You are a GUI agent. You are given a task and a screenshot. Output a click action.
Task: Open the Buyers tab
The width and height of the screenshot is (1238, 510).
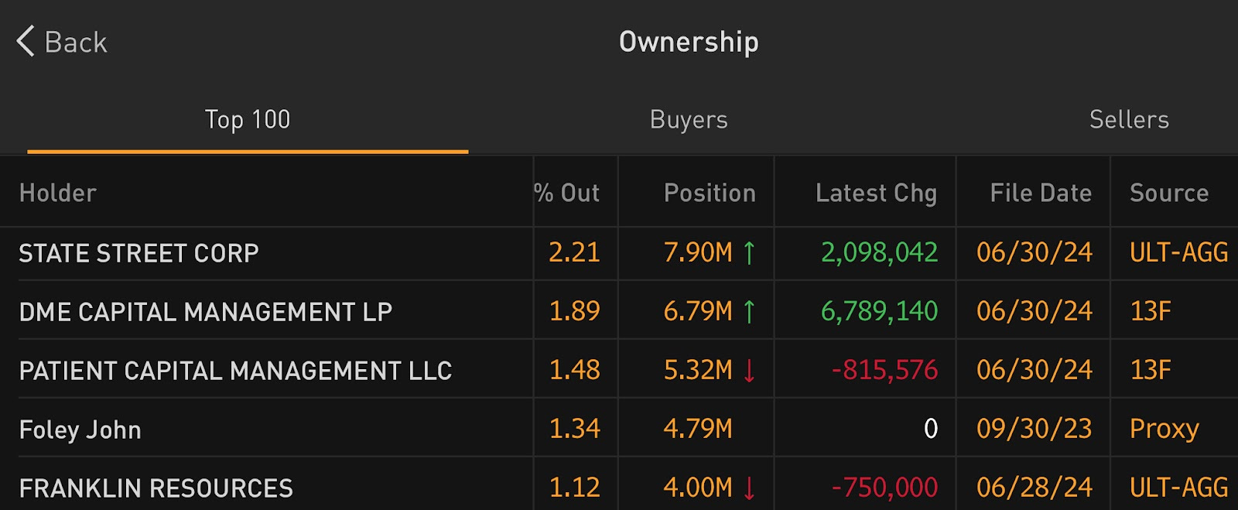coord(689,120)
